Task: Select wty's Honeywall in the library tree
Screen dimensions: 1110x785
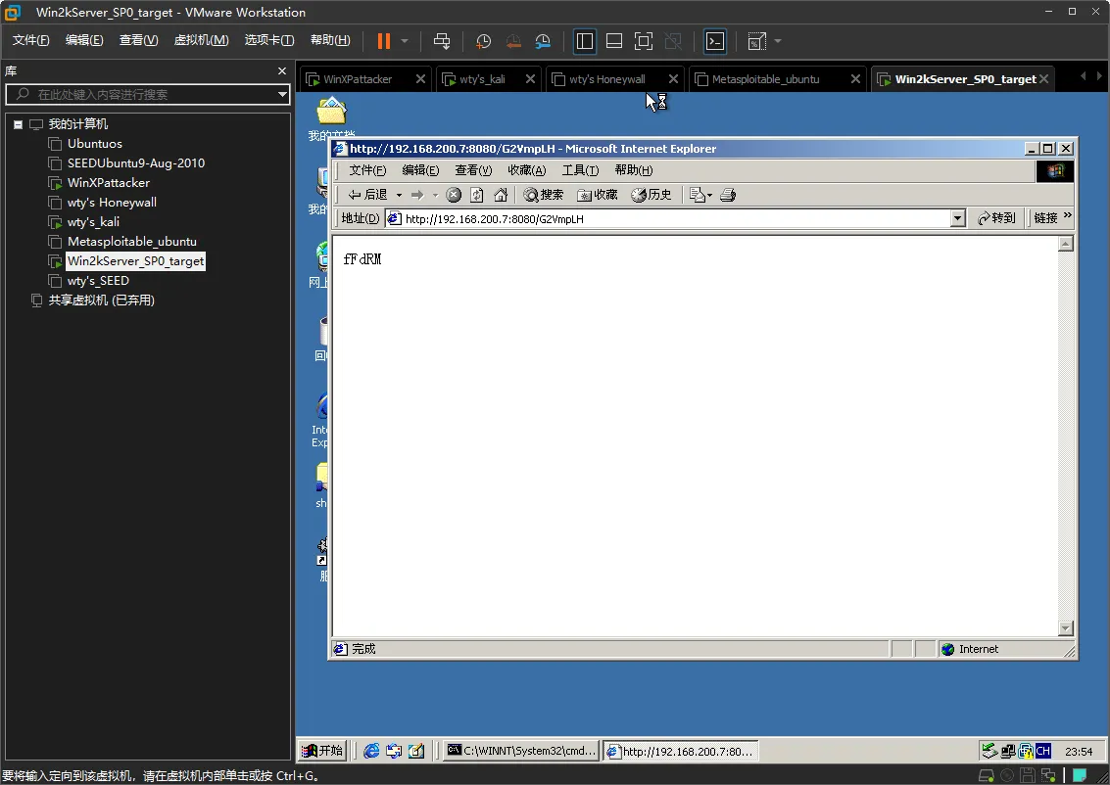Action: (x=112, y=203)
